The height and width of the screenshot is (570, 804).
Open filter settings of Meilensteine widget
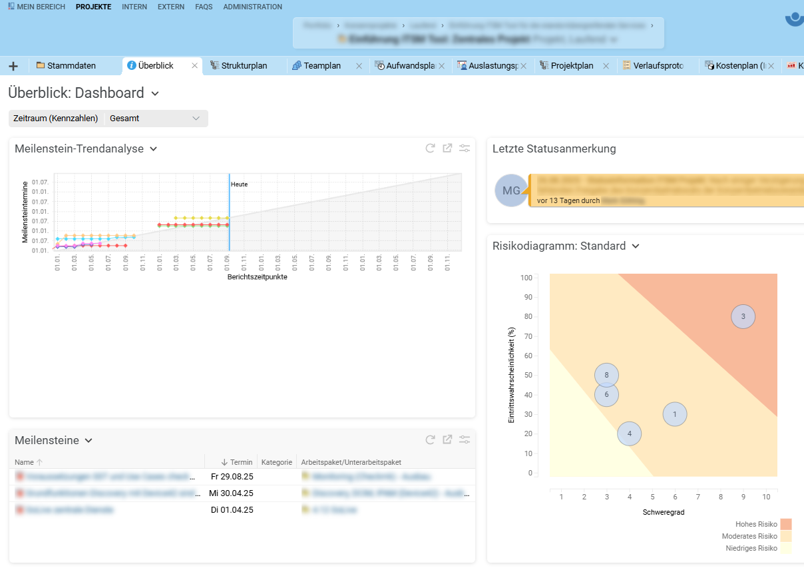coord(465,439)
